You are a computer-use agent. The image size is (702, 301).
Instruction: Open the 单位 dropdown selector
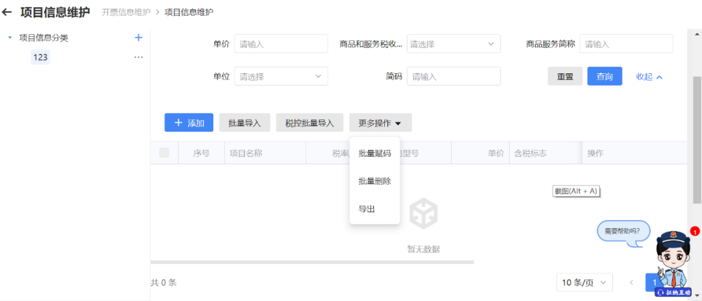click(x=281, y=77)
